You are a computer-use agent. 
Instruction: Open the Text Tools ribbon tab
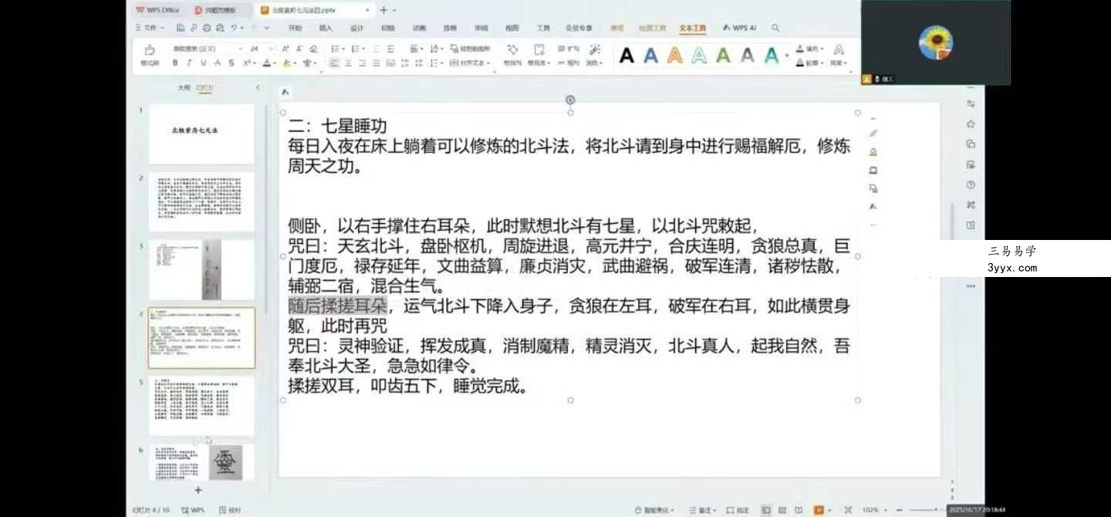pyautogui.click(x=693, y=28)
